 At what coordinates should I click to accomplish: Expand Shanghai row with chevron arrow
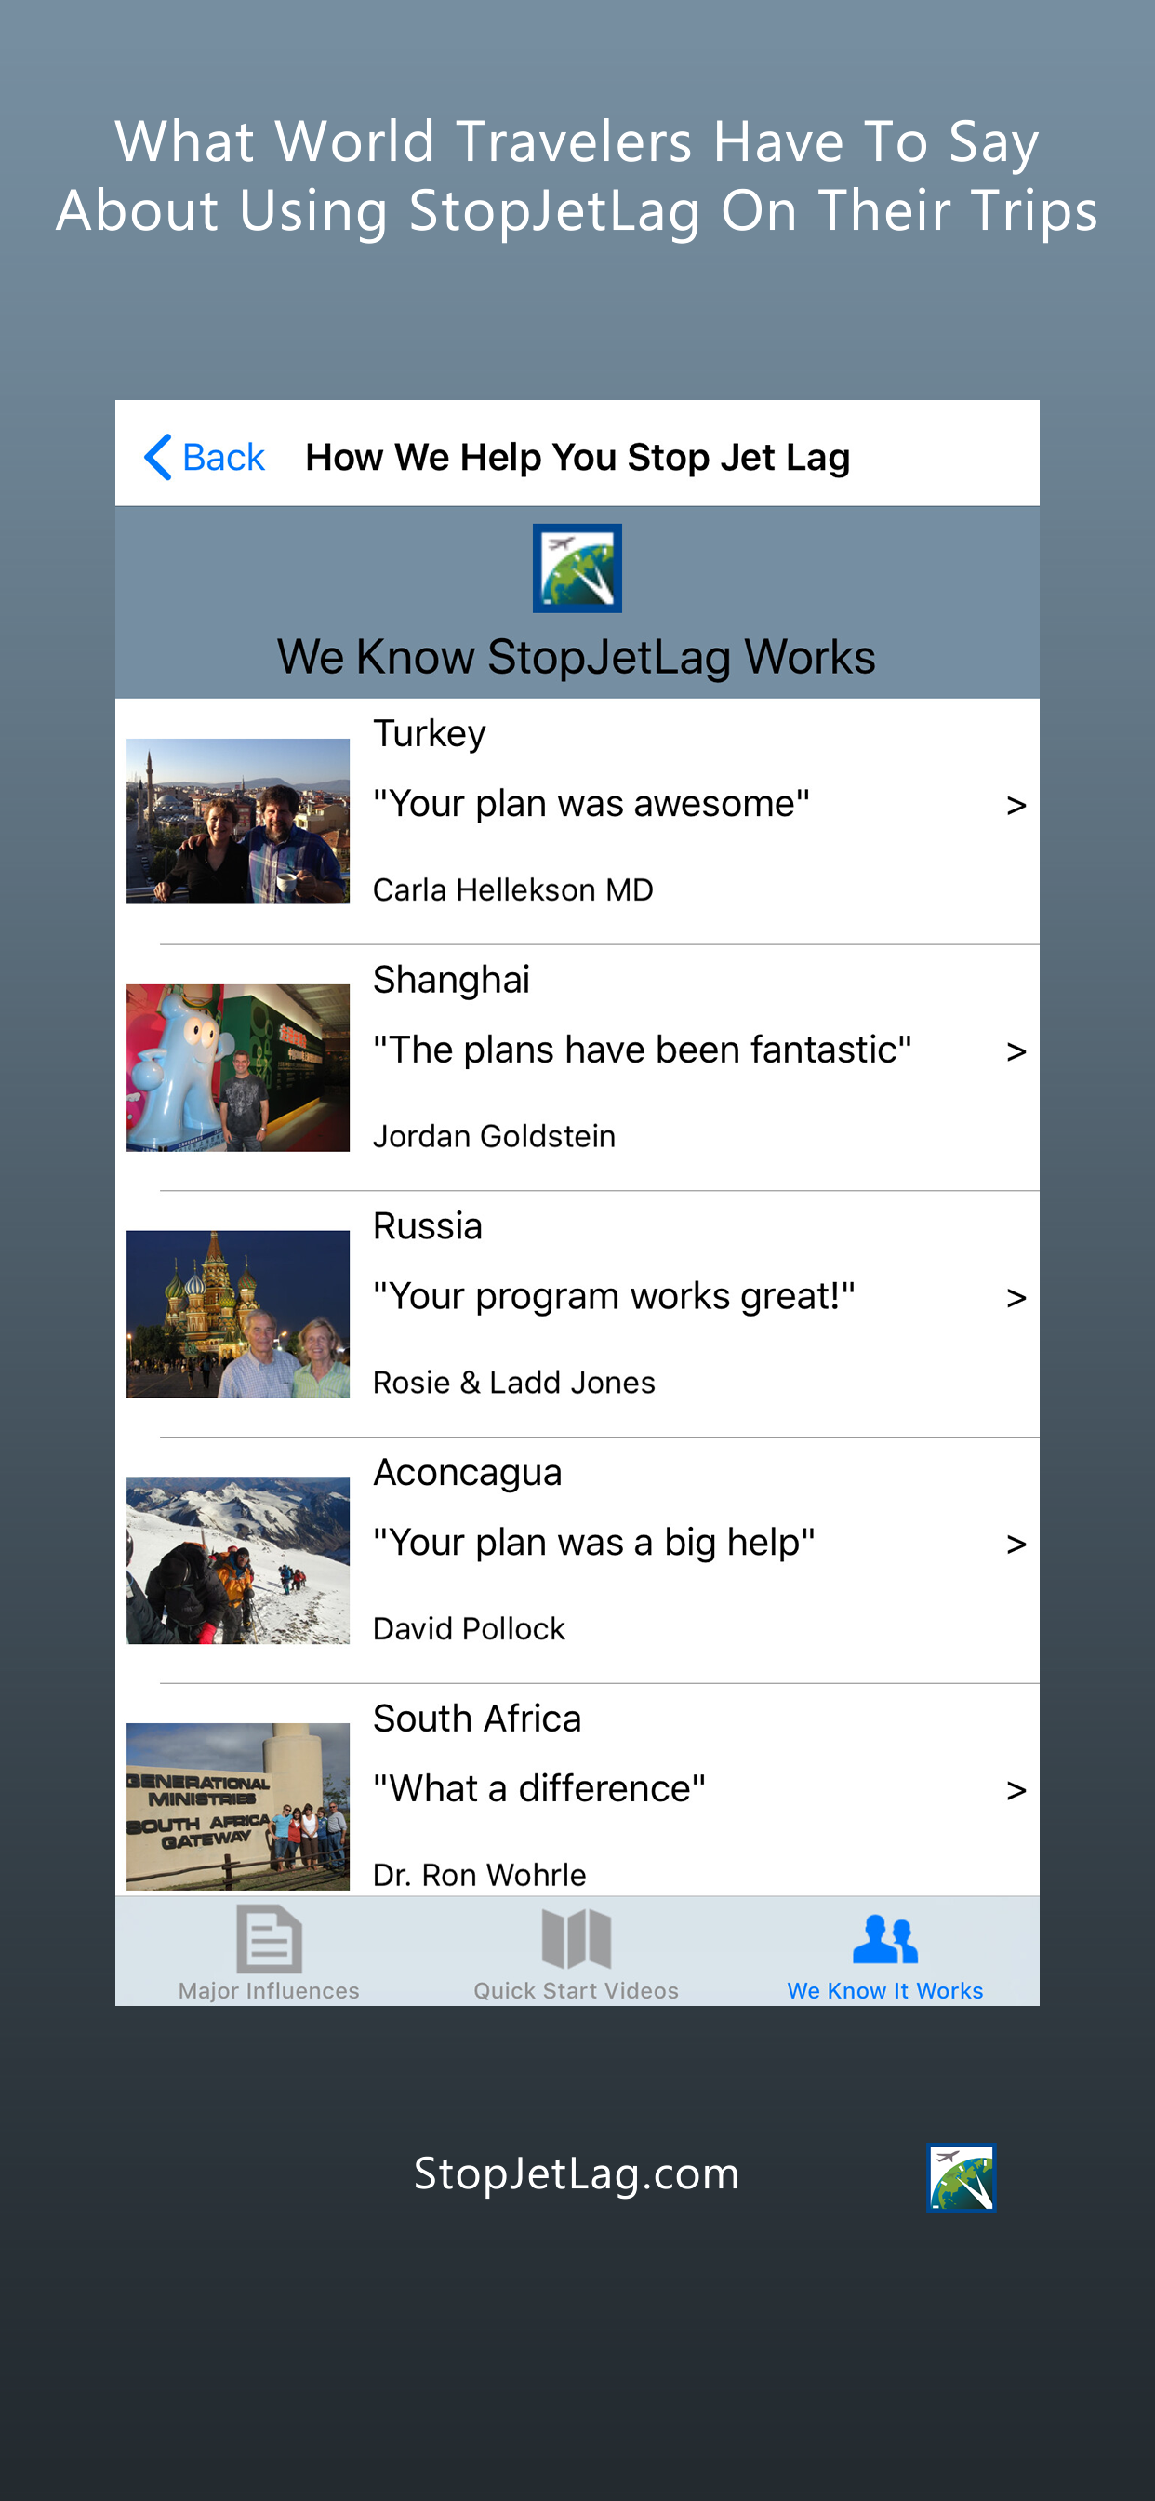[x=1016, y=1051]
